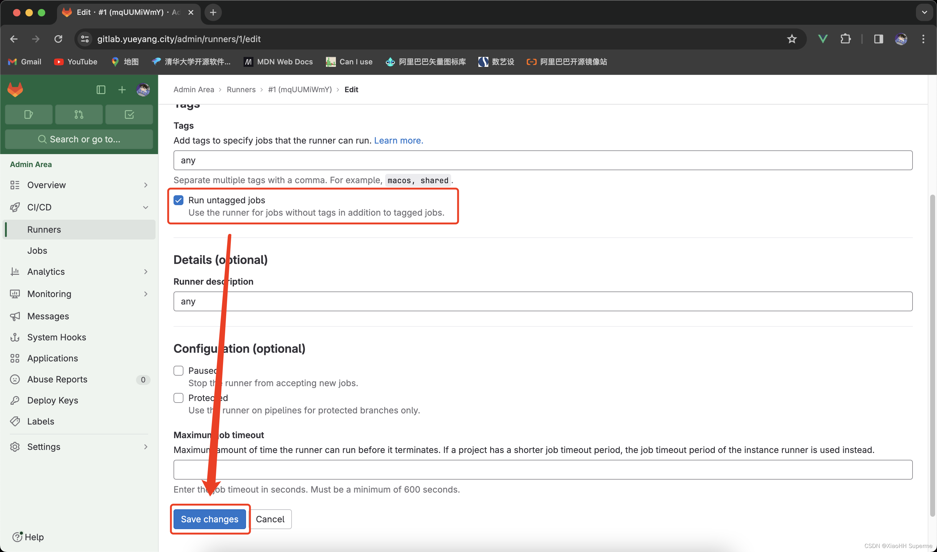Image resolution: width=937 pixels, height=552 pixels.
Task: Open the merge requests icon shortcut
Action: coord(79,114)
